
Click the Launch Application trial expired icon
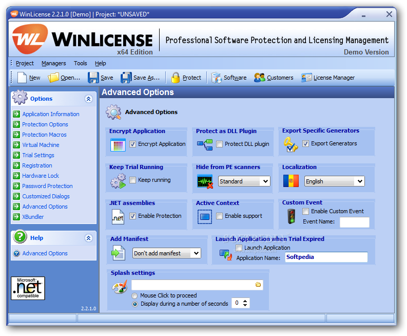(225, 255)
